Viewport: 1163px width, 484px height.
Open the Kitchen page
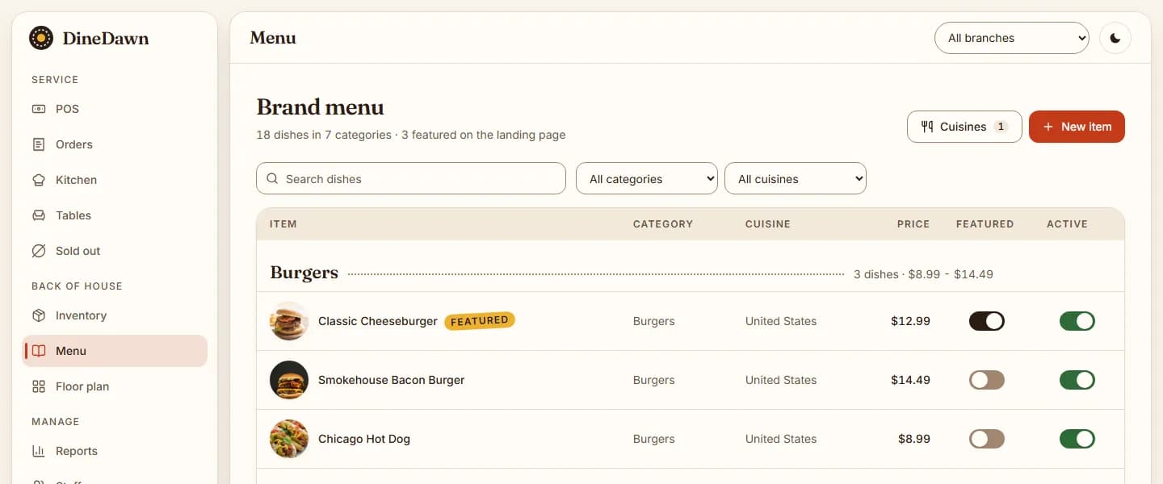(115, 180)
